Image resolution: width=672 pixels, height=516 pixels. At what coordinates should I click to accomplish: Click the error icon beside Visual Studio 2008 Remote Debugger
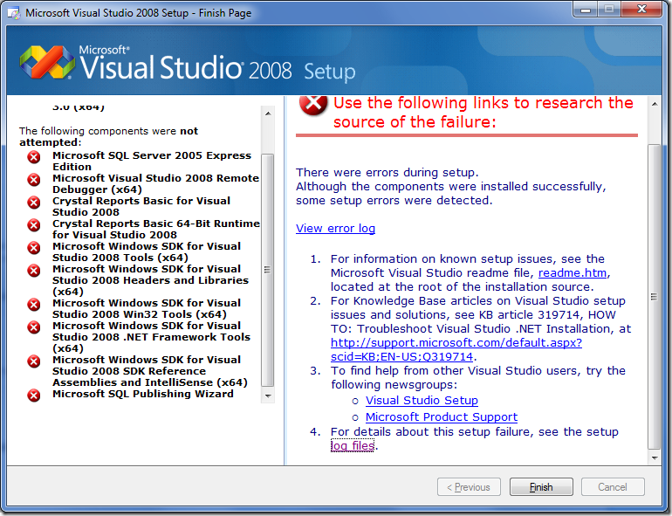(x=34, y=180)
